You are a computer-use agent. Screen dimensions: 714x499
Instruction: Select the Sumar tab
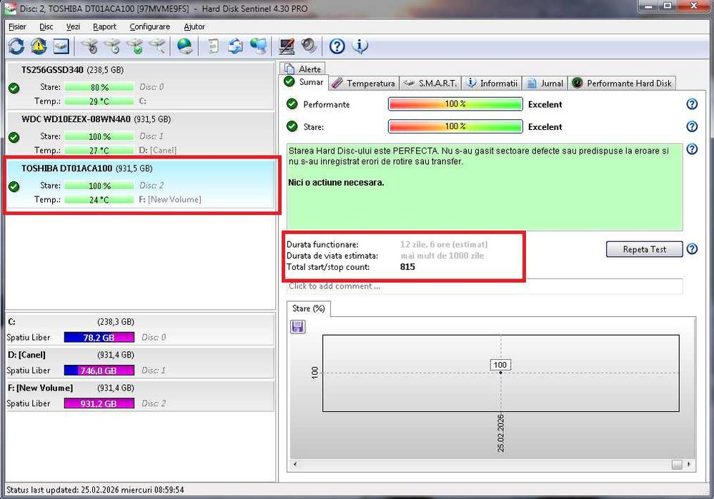(303, 82)
